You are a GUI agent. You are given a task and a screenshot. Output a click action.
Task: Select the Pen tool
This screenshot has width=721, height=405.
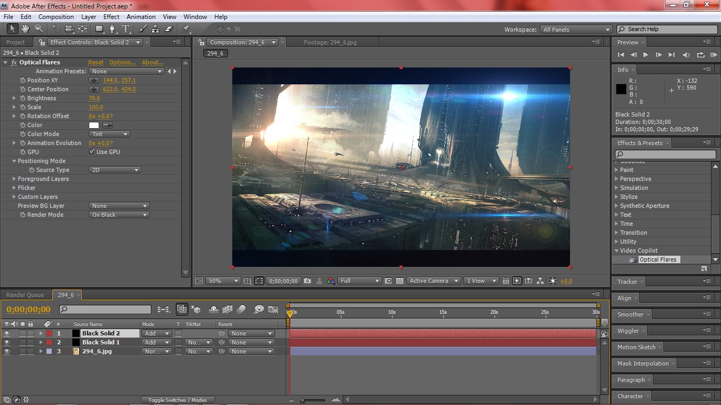pos(112,29)
